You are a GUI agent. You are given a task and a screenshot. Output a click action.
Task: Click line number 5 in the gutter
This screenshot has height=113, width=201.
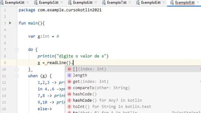coord(5,36)
